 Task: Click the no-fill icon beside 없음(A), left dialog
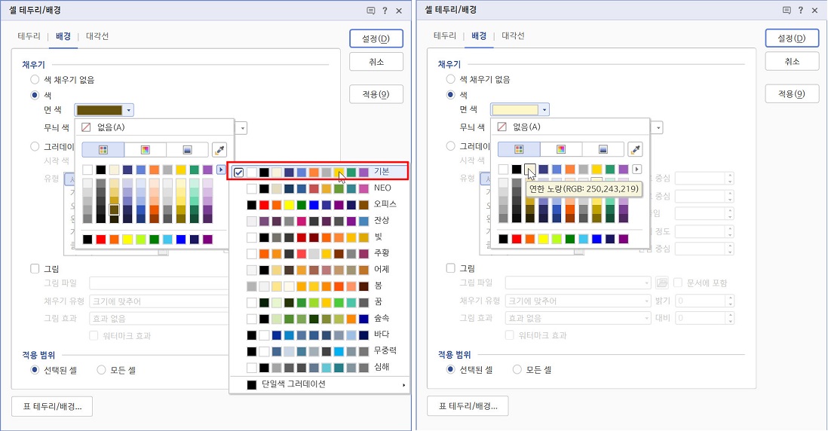pyautogui.click(x=86, y=127)
